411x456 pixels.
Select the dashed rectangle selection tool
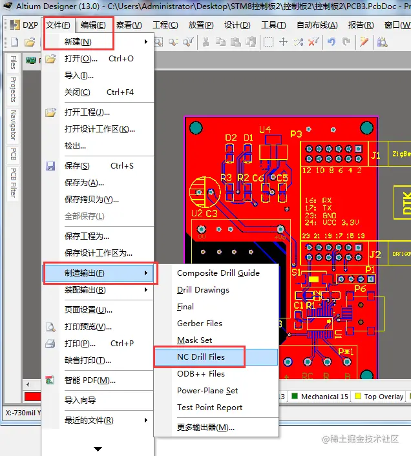coord(268,42)
